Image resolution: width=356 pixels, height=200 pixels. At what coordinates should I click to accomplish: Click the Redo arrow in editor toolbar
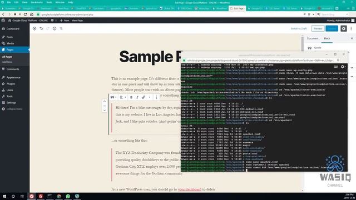coord(48,28)
